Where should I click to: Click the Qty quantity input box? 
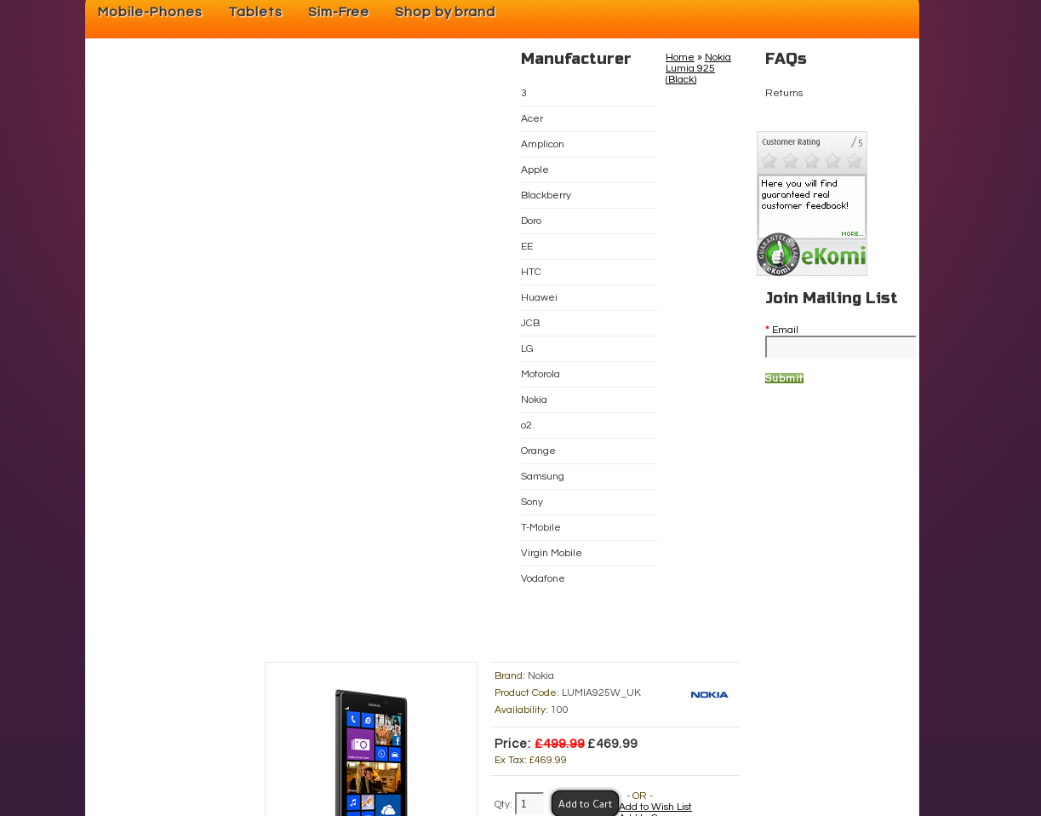529,804
